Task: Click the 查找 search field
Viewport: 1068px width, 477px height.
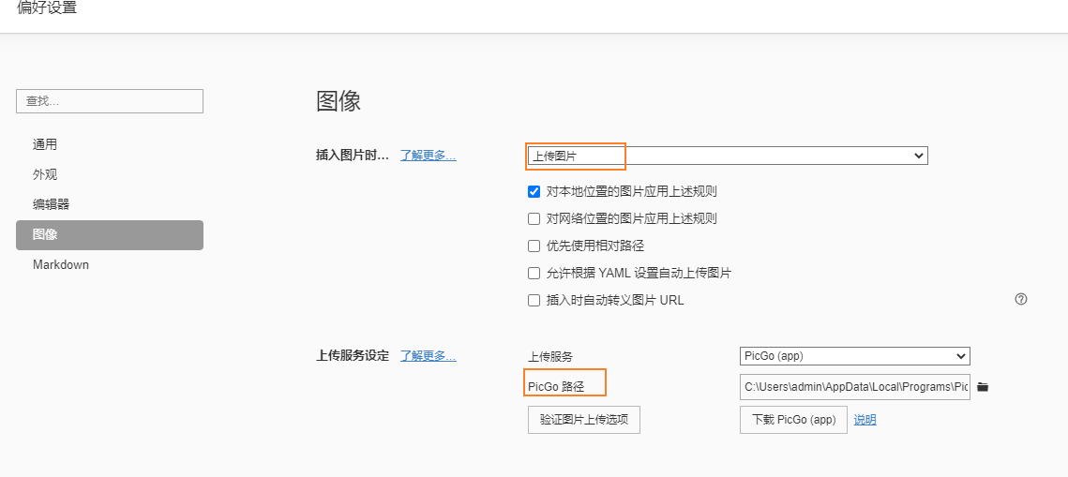Action: pos(110,101)
